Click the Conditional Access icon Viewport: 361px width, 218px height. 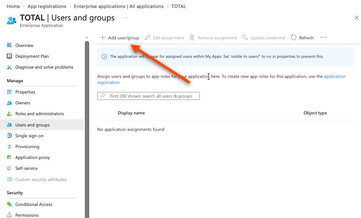pyautogui.click(x=9, y=204)
